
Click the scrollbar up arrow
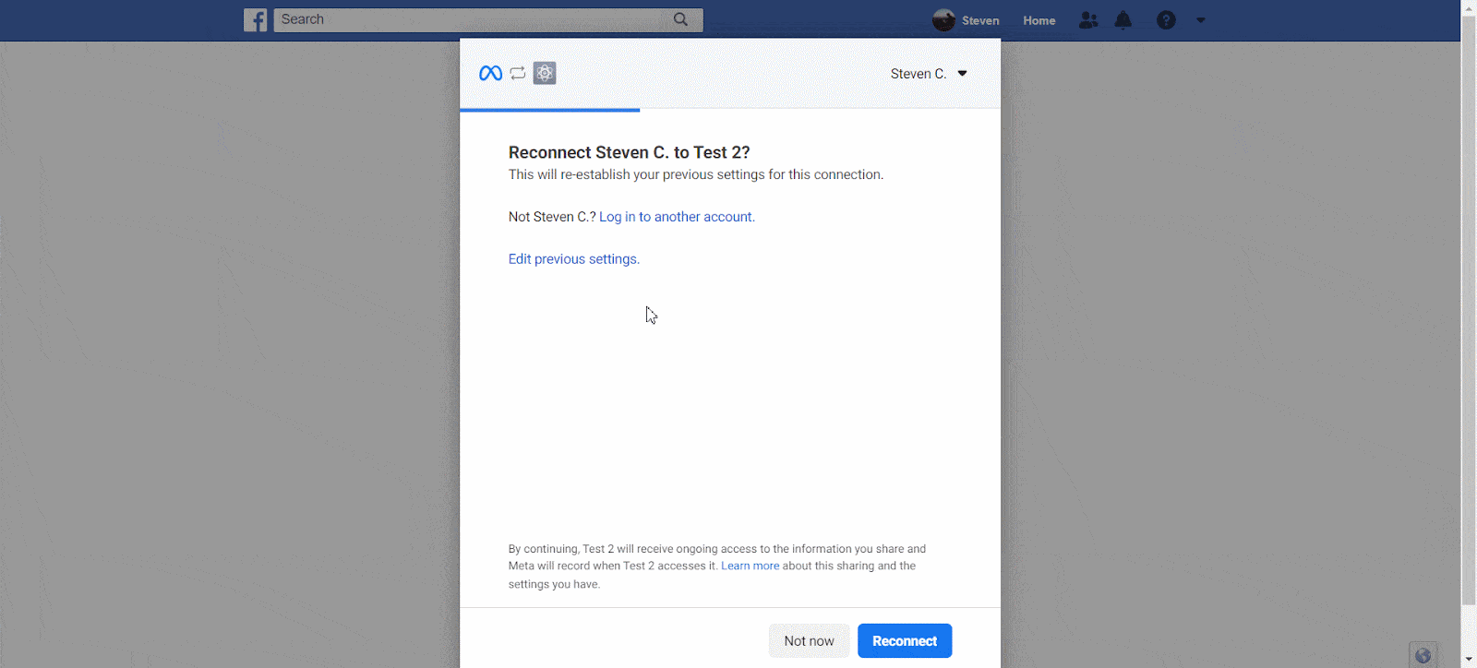pos(1469,7)
